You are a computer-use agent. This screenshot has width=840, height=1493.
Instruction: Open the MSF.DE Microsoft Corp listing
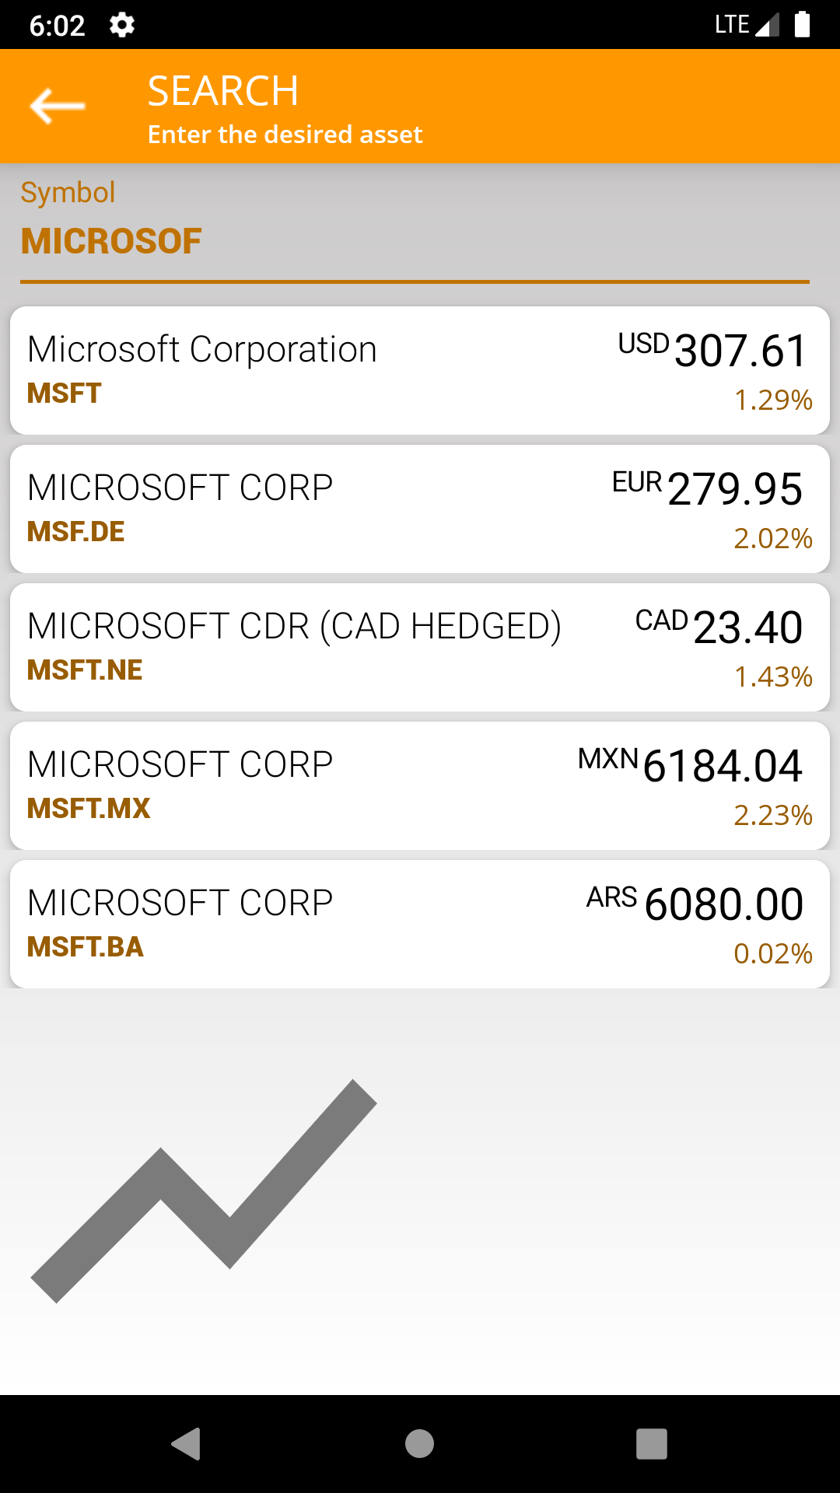[311, 509]
